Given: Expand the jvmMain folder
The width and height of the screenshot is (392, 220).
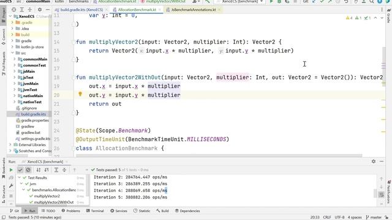Looking at the screenshot, I should (15, 84).
